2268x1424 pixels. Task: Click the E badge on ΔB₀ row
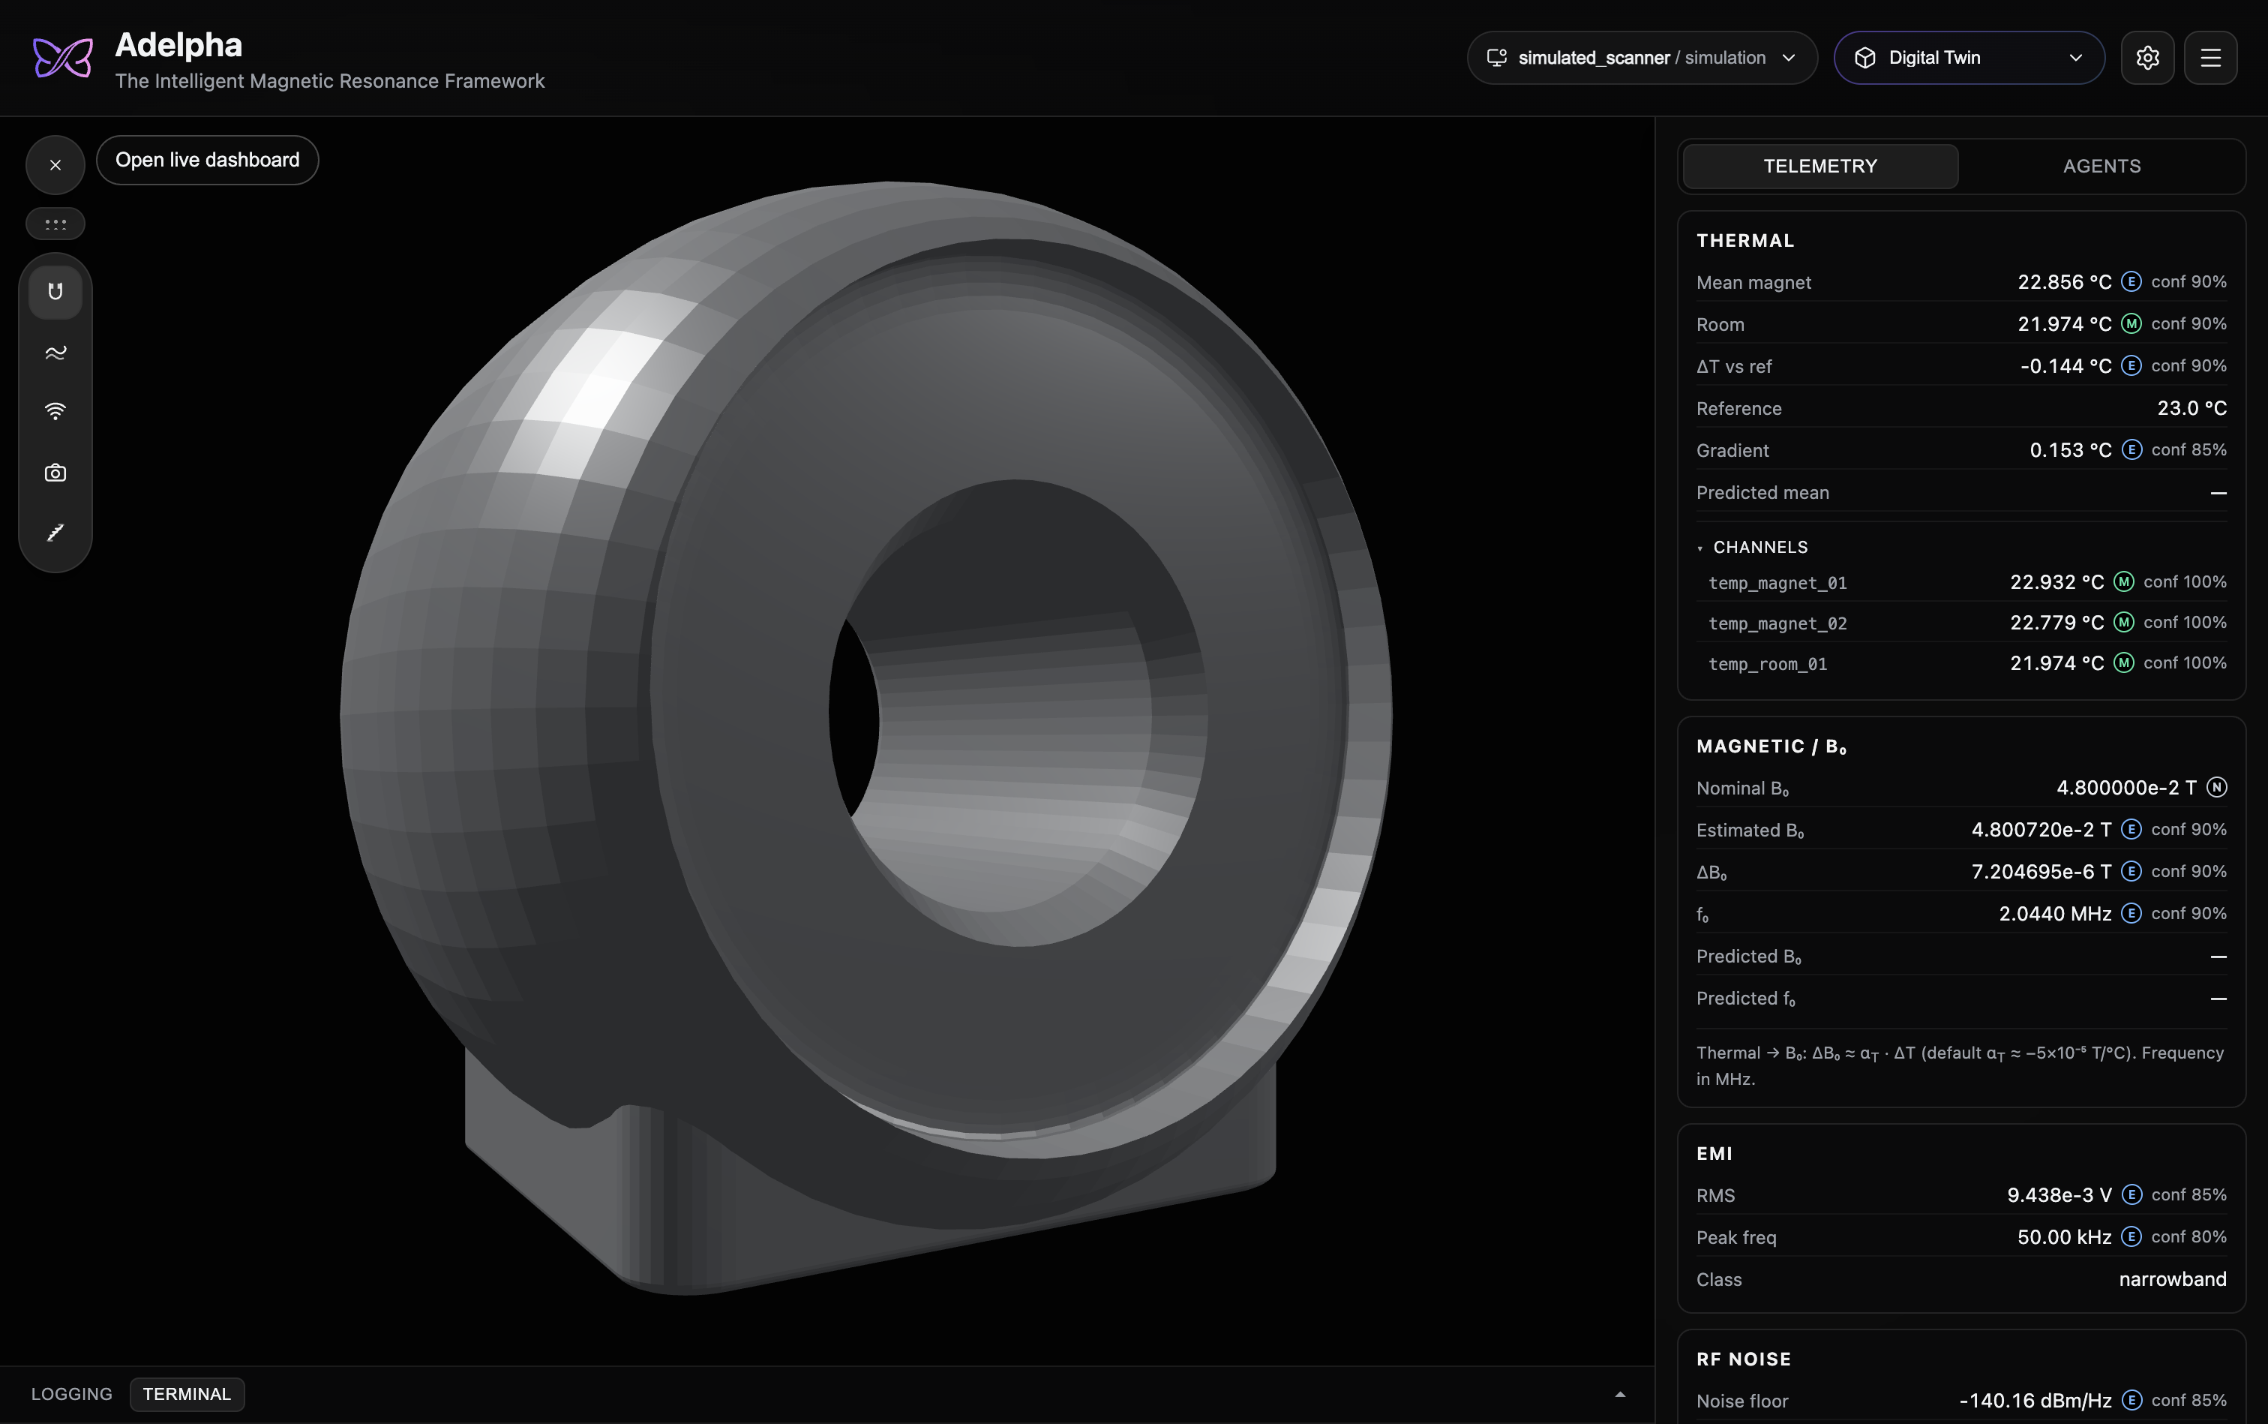[2131, 871]
